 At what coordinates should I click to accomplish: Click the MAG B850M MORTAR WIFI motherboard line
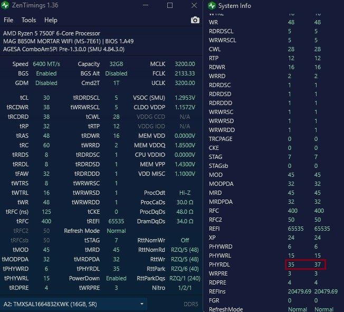[68, 41]
